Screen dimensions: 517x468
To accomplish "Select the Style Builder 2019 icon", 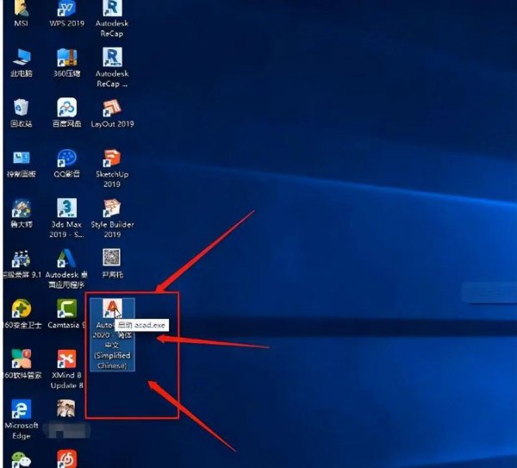I will point(112,209).
